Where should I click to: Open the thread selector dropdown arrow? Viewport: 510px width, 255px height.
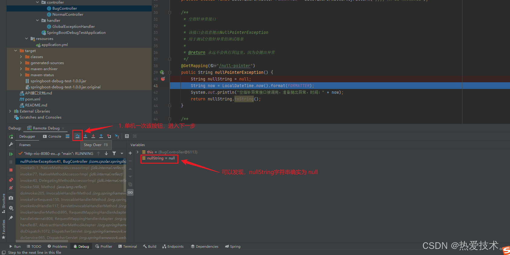pos(122,154)
